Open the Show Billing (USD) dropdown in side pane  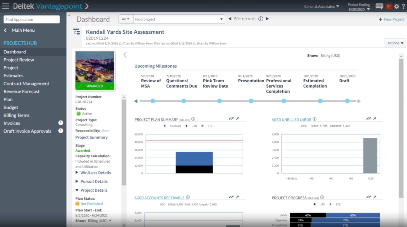coord(100,221)
